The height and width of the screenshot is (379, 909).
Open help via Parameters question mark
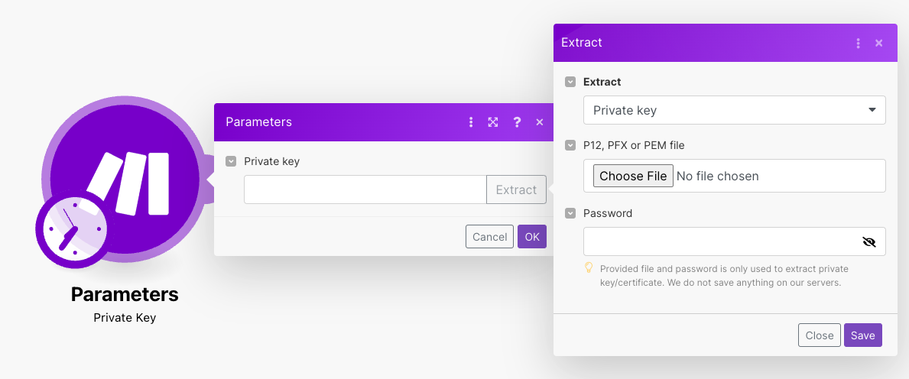click(x=517, y=122)
